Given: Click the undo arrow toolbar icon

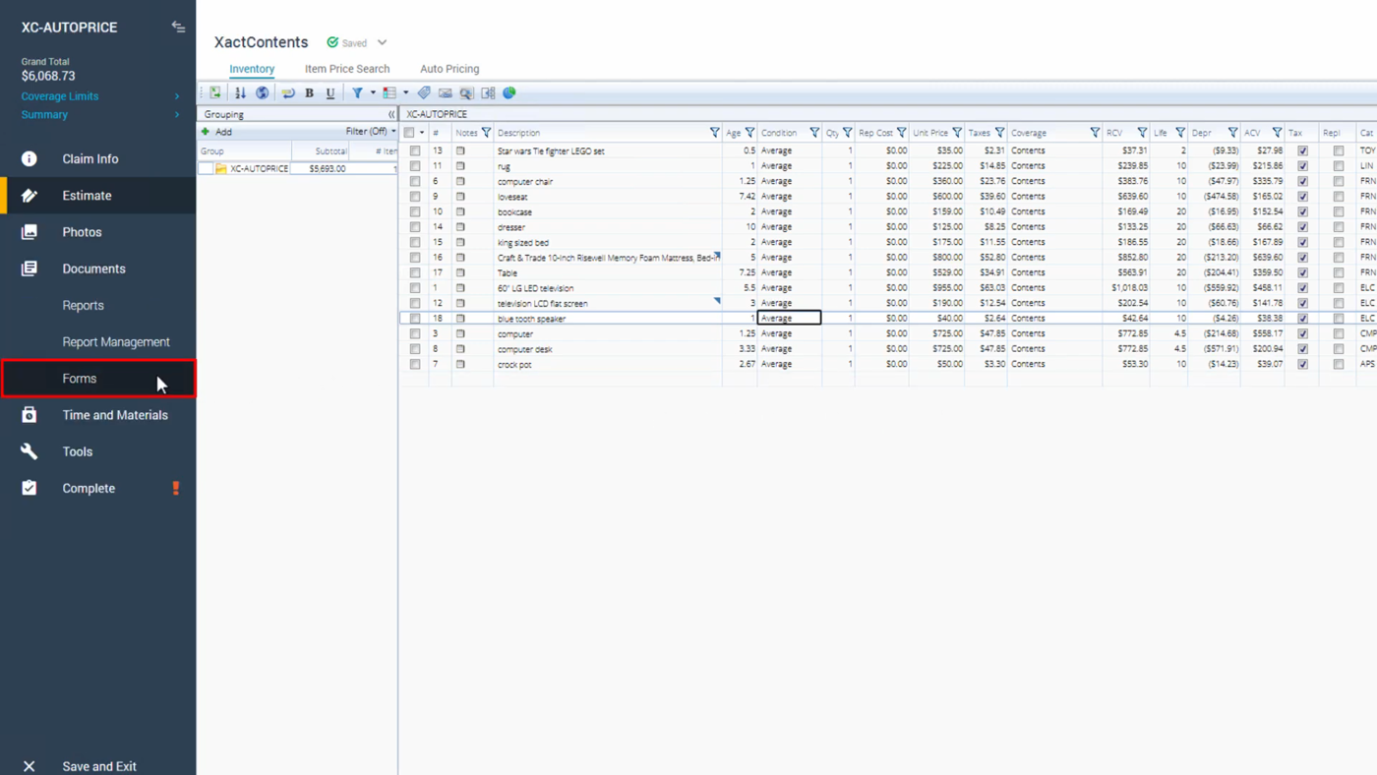Looking at the screenshot, I should click(x=288, y=92).
